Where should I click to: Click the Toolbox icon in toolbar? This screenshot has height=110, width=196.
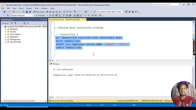pos(133,12)
